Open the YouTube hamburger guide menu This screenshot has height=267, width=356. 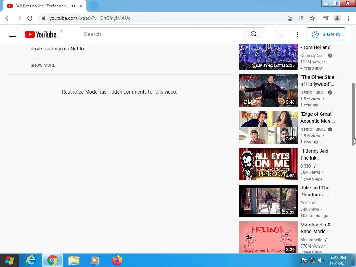coord(13,34)
